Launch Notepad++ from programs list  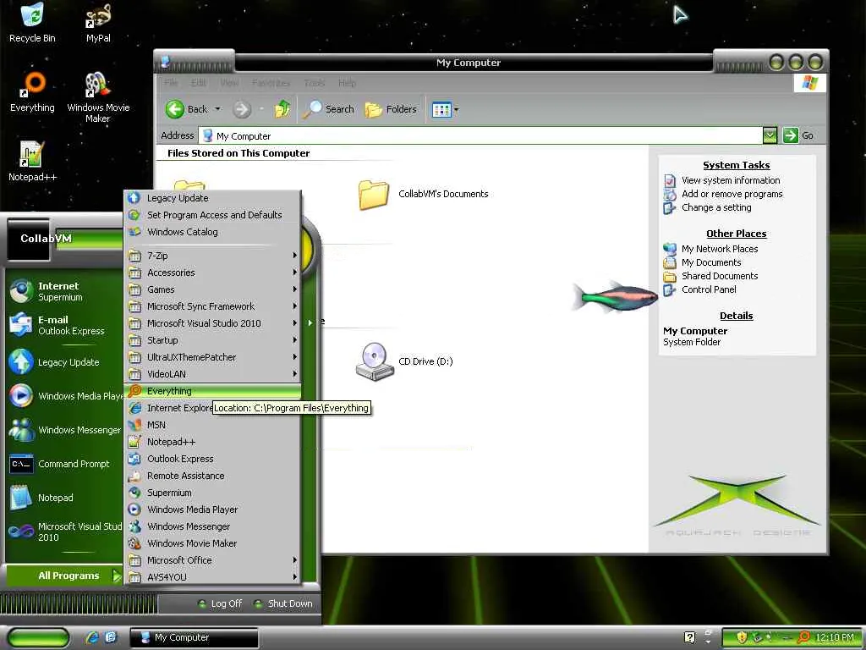tap(212, 442)
